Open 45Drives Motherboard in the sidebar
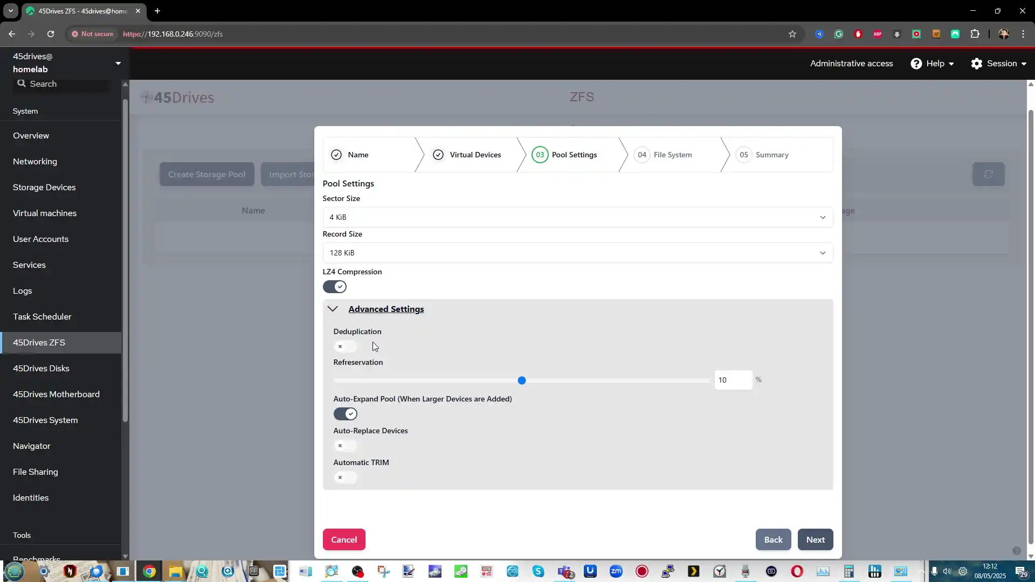 [60, 394]
